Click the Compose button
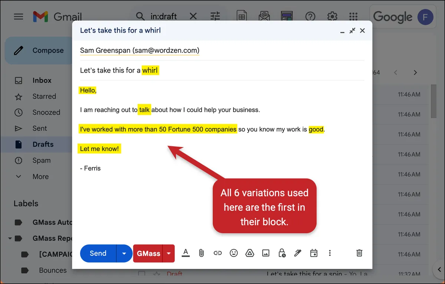 (38, 51)
